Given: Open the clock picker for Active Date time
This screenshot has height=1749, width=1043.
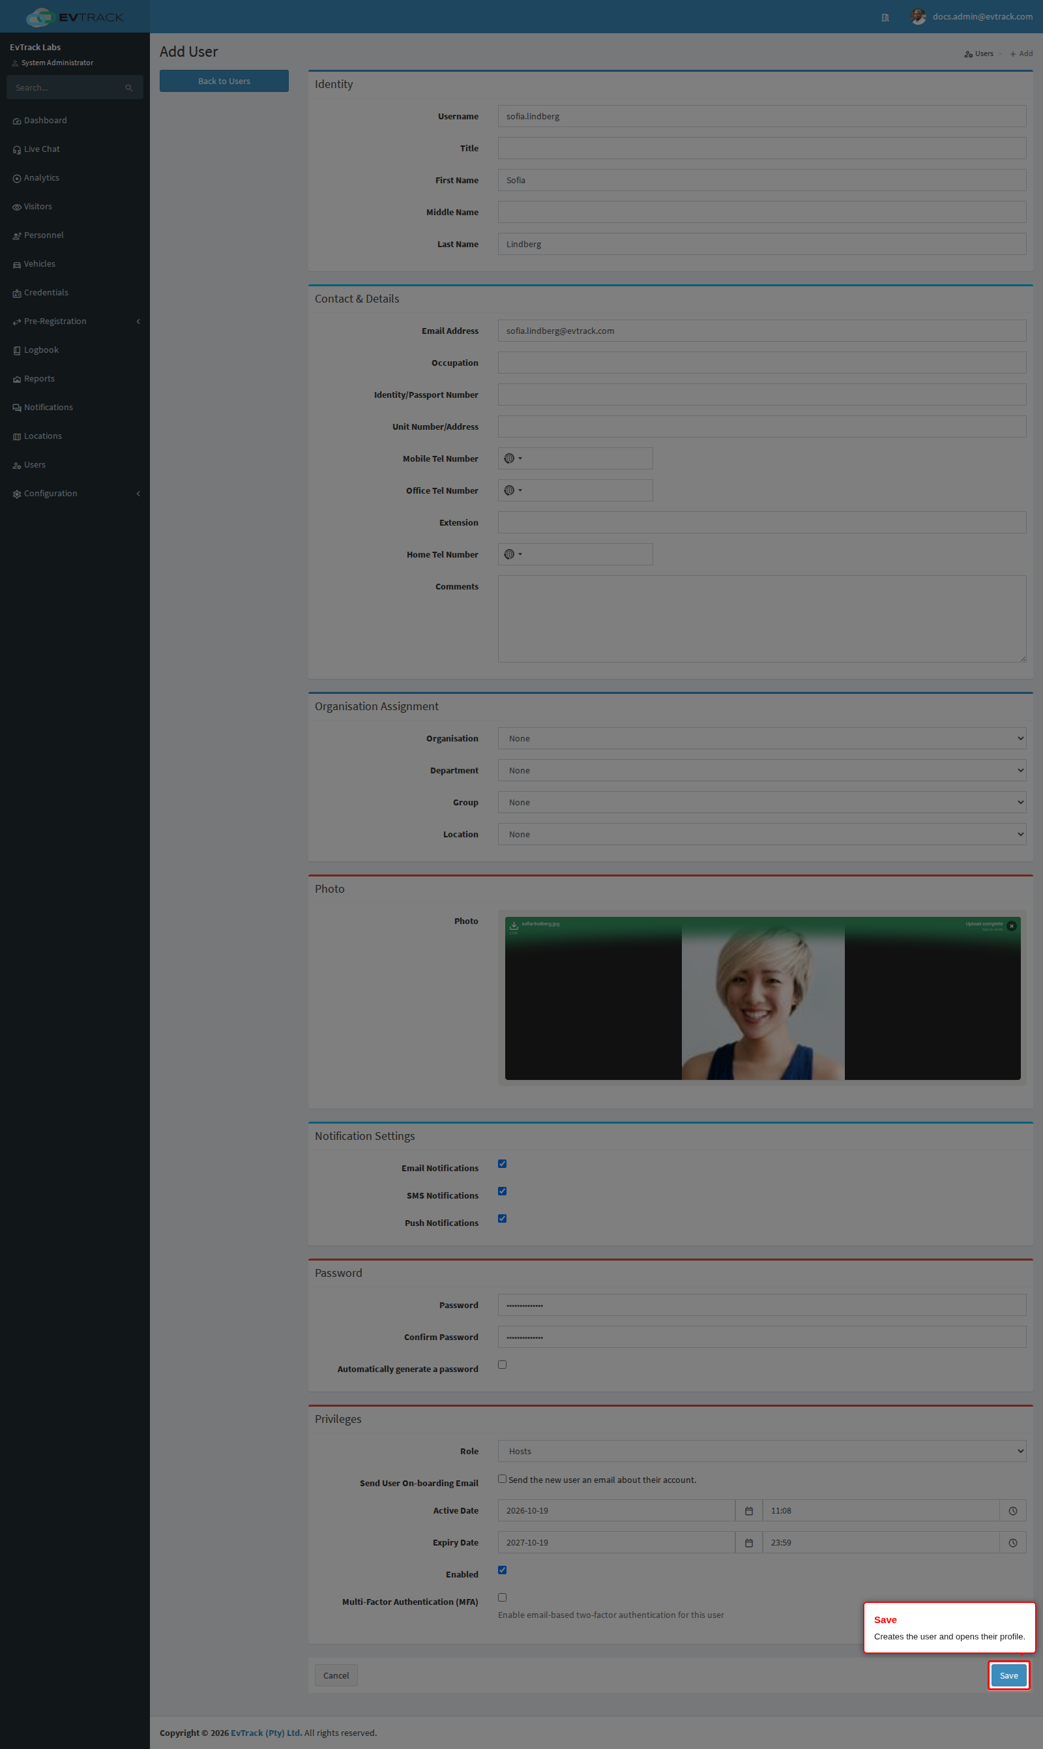Looking at the screenshot, I should (1013, 1511).
